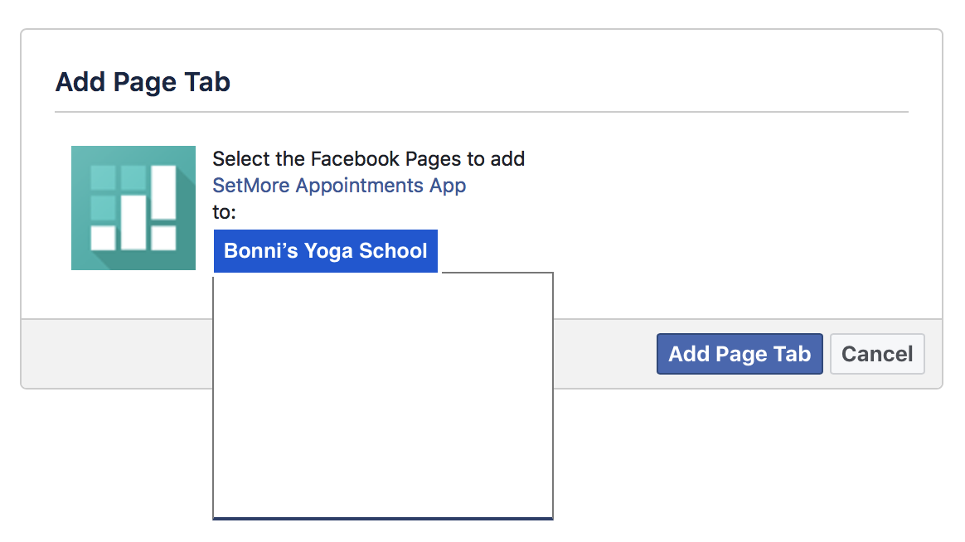Click the word 'Appointments' in the app link
Image resolution: width=965 pixels, height=542 pixels.
tap(360, 185)
